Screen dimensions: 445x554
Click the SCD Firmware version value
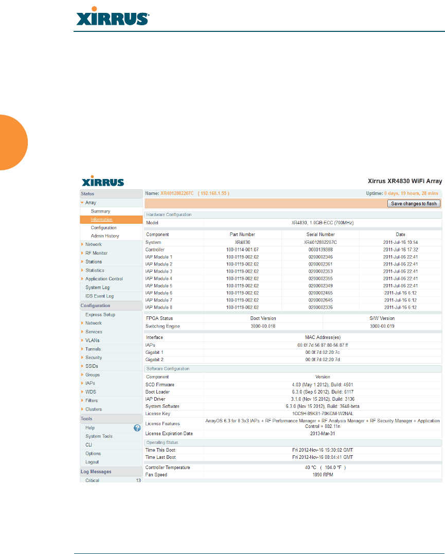click(323, 385)
